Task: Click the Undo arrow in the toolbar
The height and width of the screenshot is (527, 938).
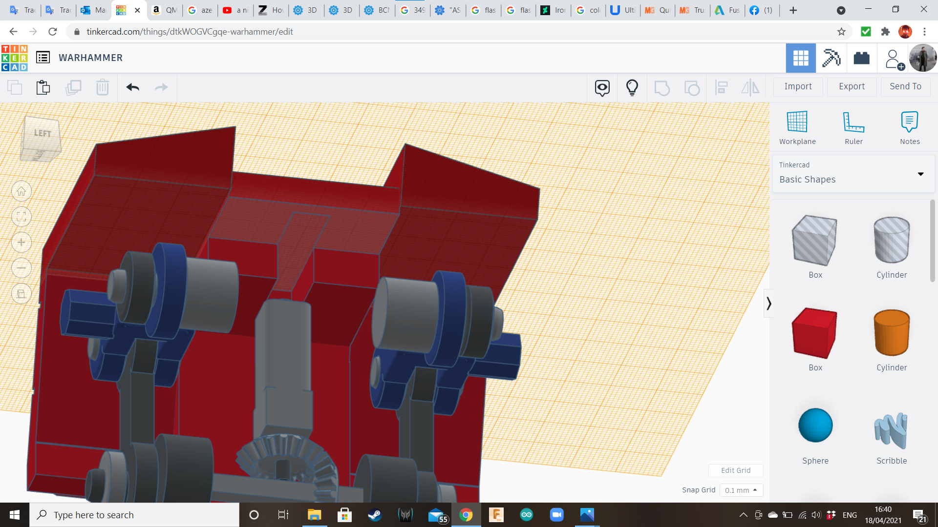Action: [x=132, y=87]
